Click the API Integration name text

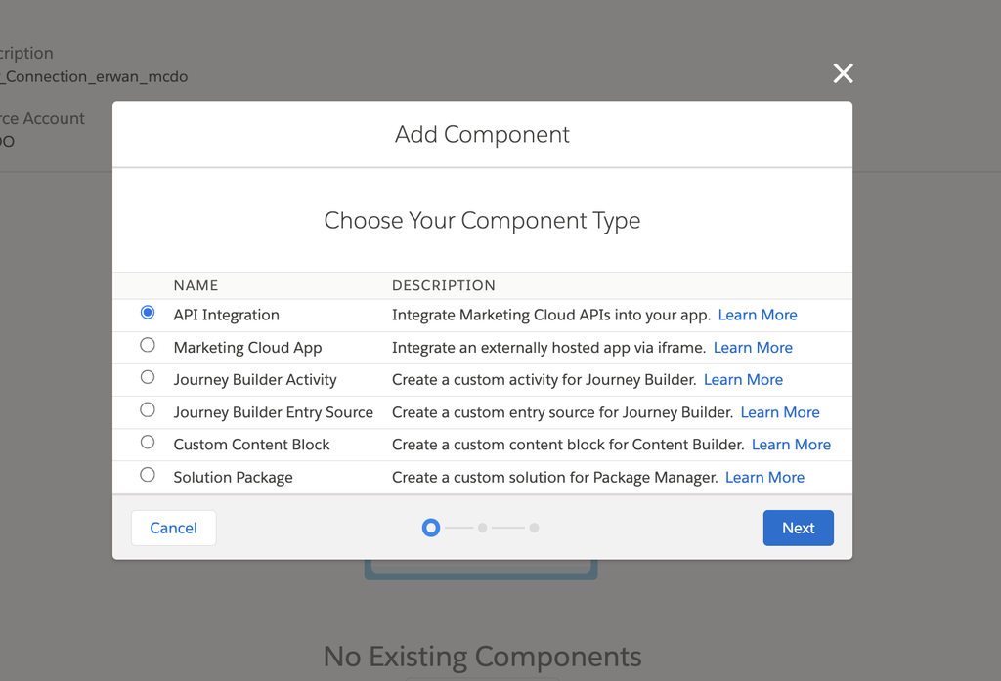point(226,315)
